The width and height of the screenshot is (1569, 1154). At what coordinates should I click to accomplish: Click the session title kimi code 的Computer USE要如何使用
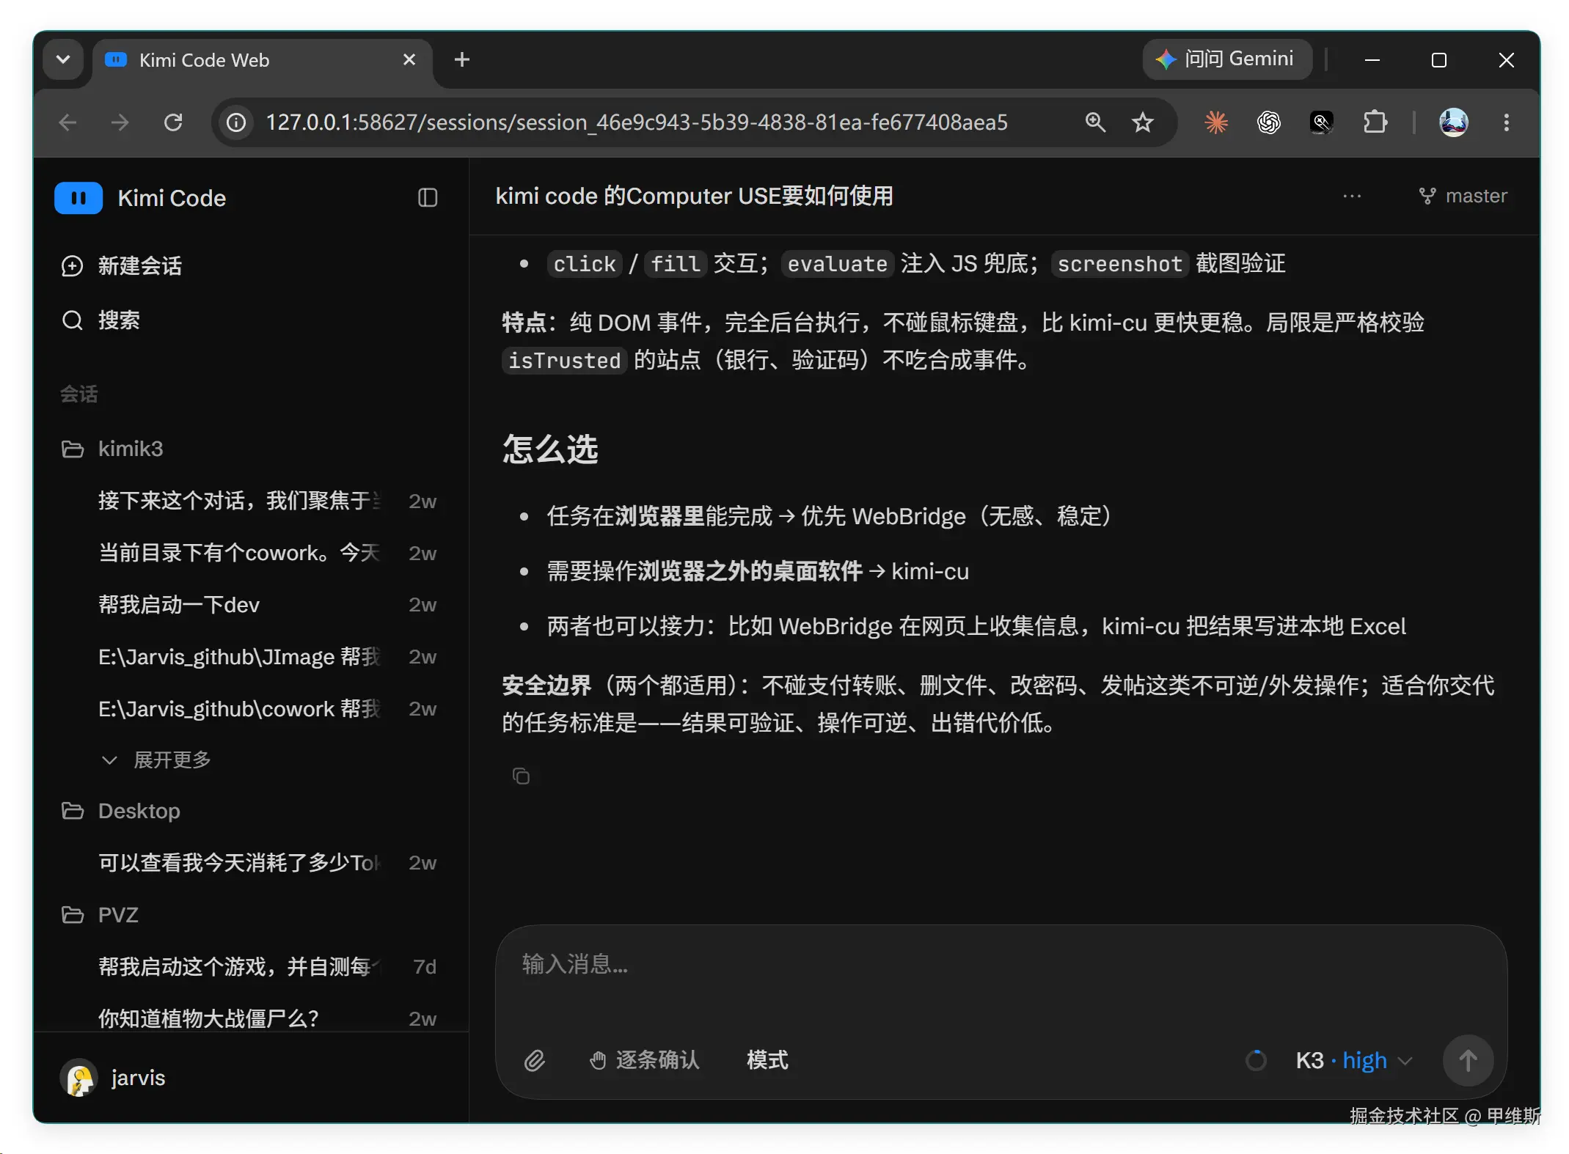694,196
